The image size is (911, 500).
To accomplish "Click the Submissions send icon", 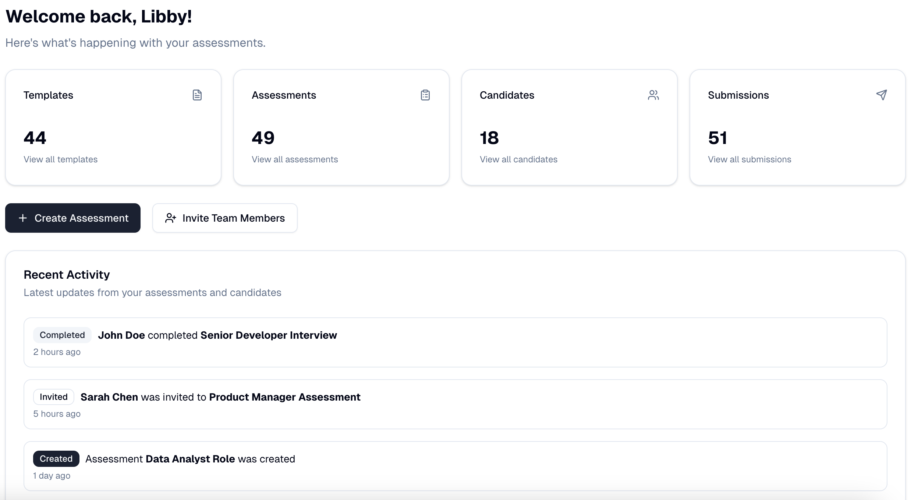I will tap(882, 95).
